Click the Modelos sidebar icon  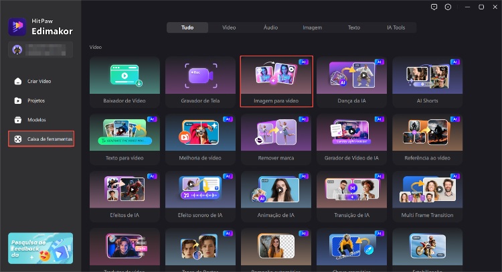tap(18, 120)
